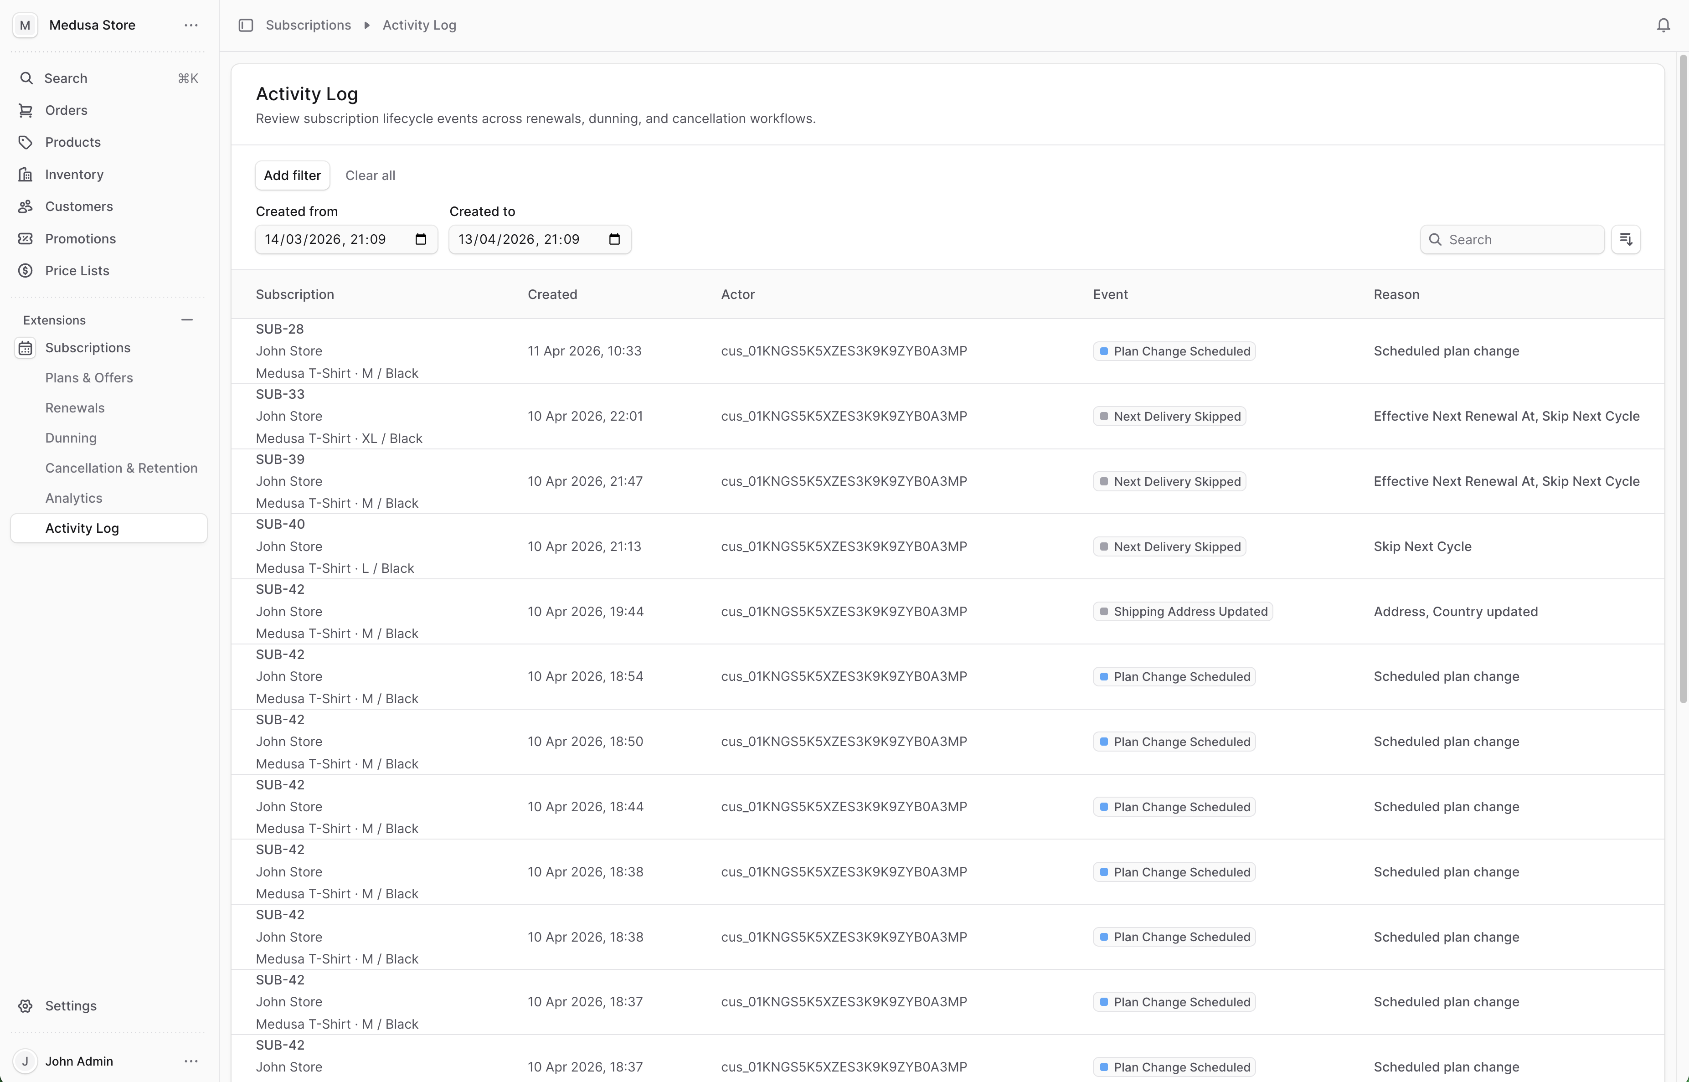
Task: Click the Event column header
Action: [1110, 294]
